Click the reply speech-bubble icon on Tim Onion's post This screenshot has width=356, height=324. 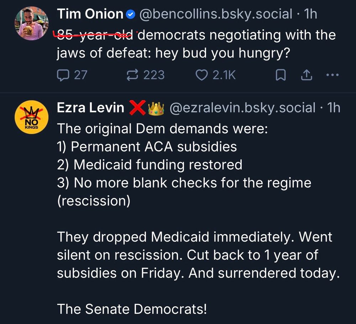(63, 75)
